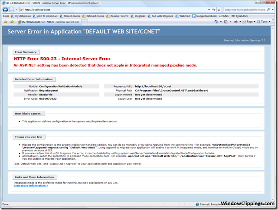This screenshot has height=210, width=278.
Task: Click the vertical scrollbar down arrow
Action: point(273,199)
